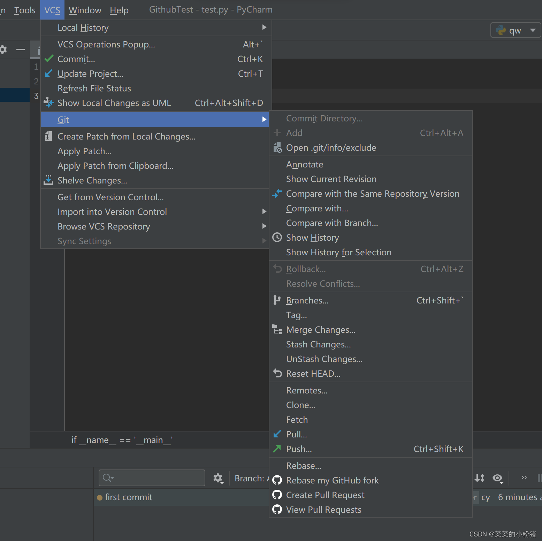Select the plain Compare with... entry

point(371,208)
